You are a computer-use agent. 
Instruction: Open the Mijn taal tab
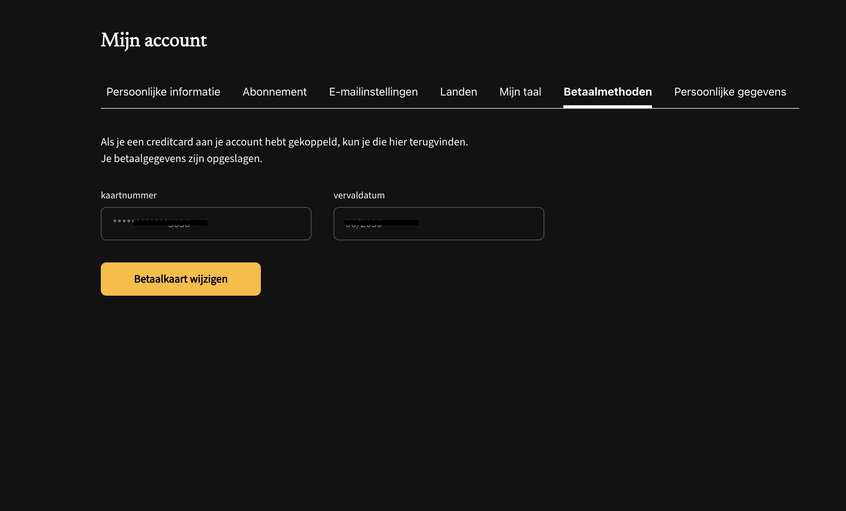point(520,92)
